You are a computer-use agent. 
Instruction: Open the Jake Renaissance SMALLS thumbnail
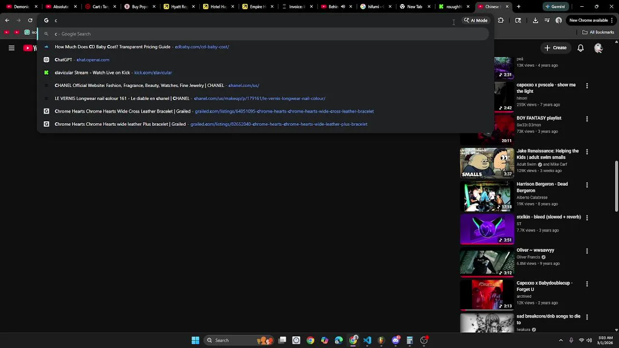coord(487,163)
